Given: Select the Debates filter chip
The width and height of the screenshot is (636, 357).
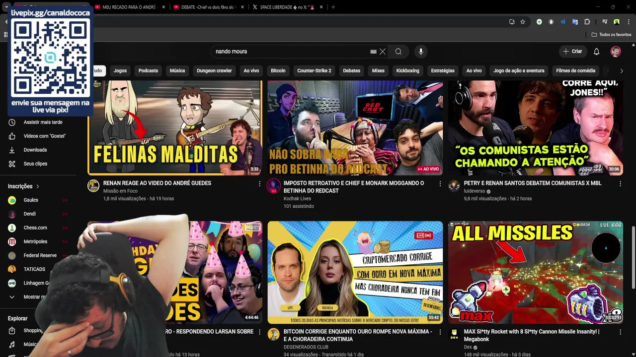Looking at the screenshot, I should [x=351, y=71].
